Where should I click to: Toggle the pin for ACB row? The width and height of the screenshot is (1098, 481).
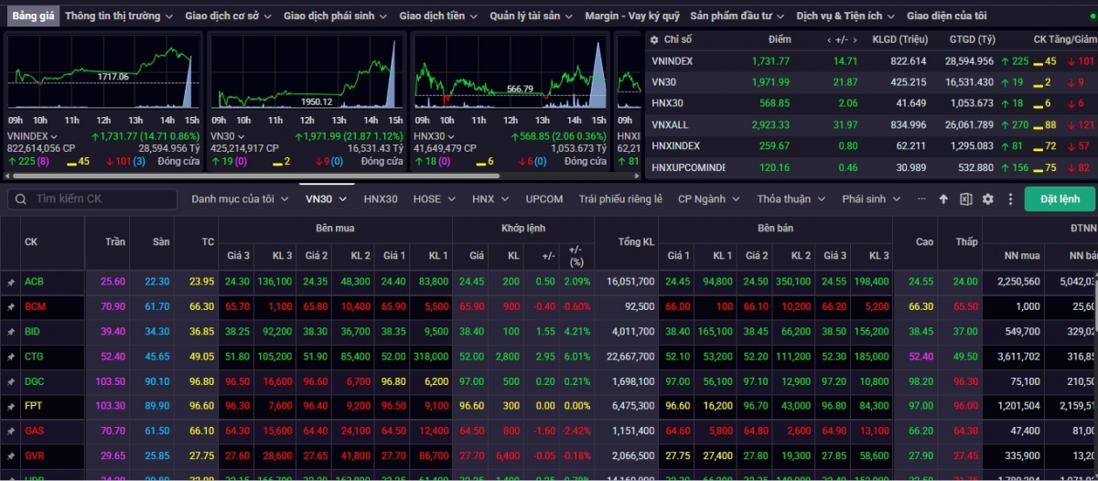pyautogui.click(x=11, y=283)
